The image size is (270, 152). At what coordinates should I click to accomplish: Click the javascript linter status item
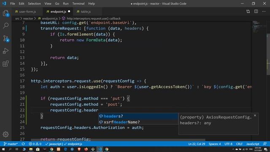click(54, 144)
